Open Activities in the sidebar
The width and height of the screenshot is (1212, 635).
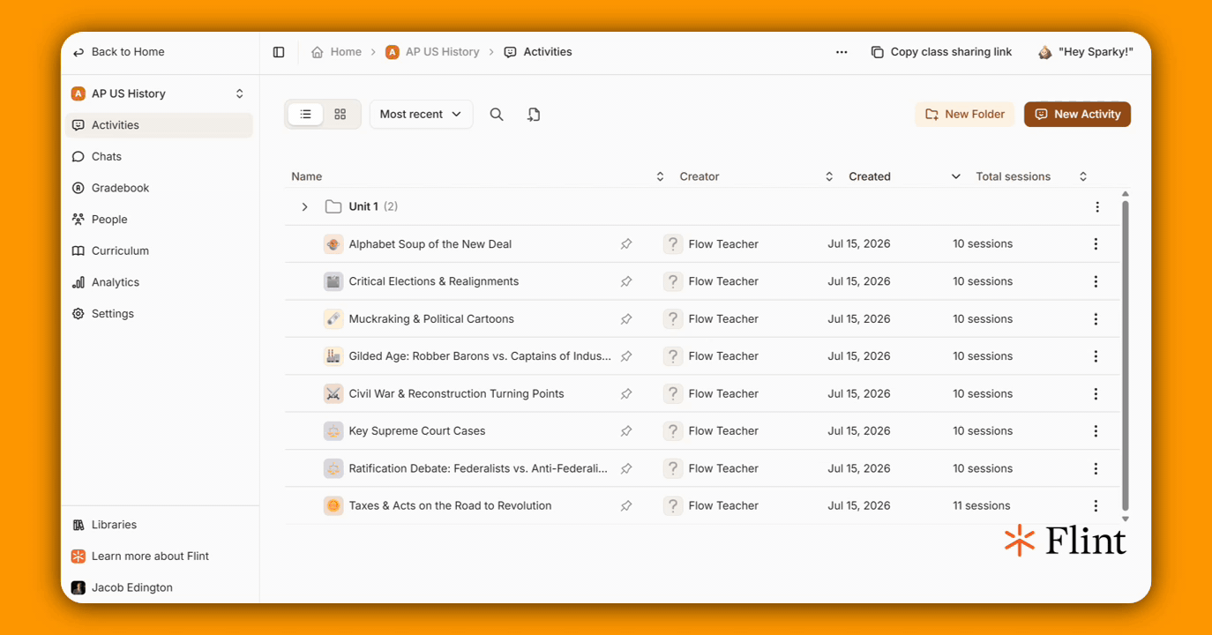[160, 125]
